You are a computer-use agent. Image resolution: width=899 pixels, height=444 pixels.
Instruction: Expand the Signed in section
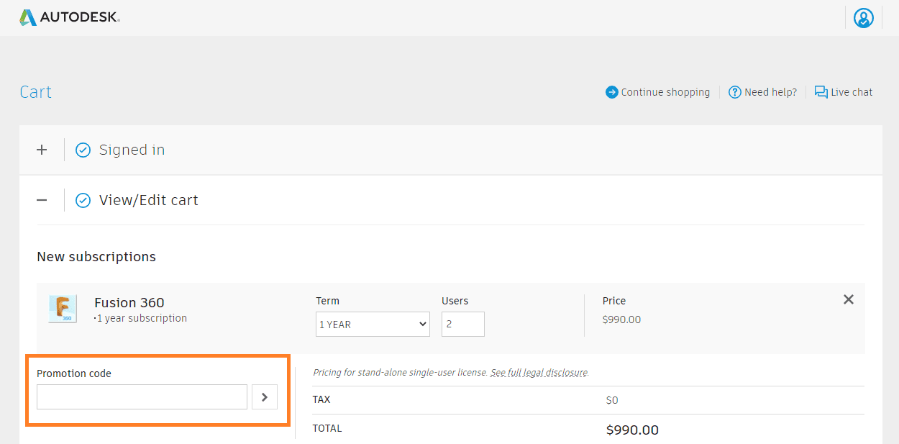pos(41,150)
